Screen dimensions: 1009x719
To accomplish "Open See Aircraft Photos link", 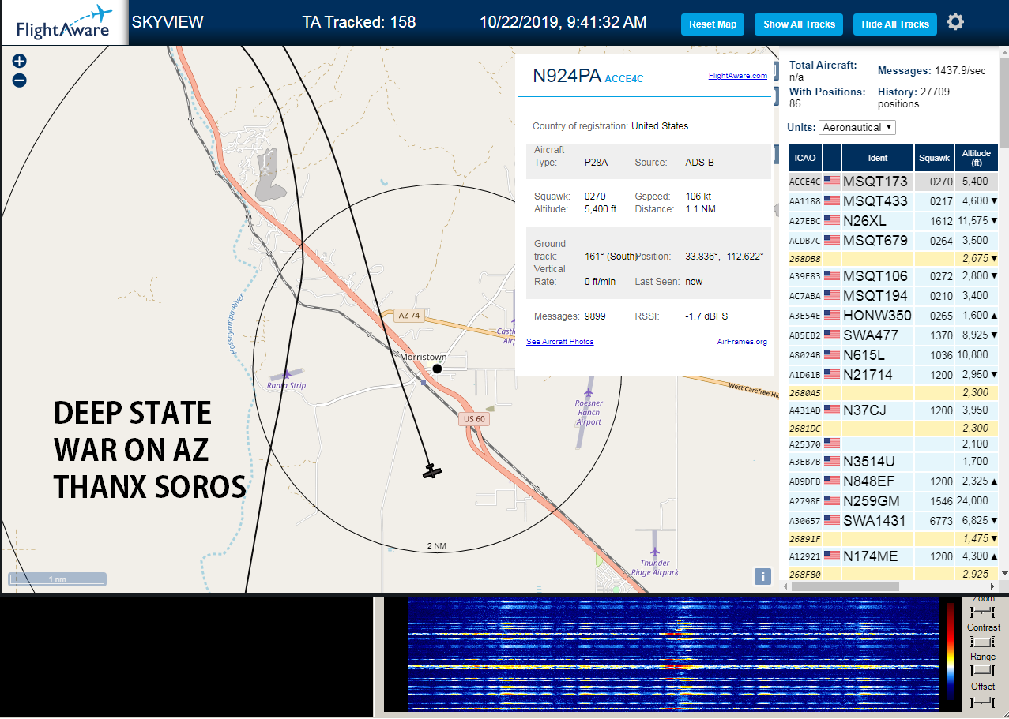I will [x=560, y=342].
